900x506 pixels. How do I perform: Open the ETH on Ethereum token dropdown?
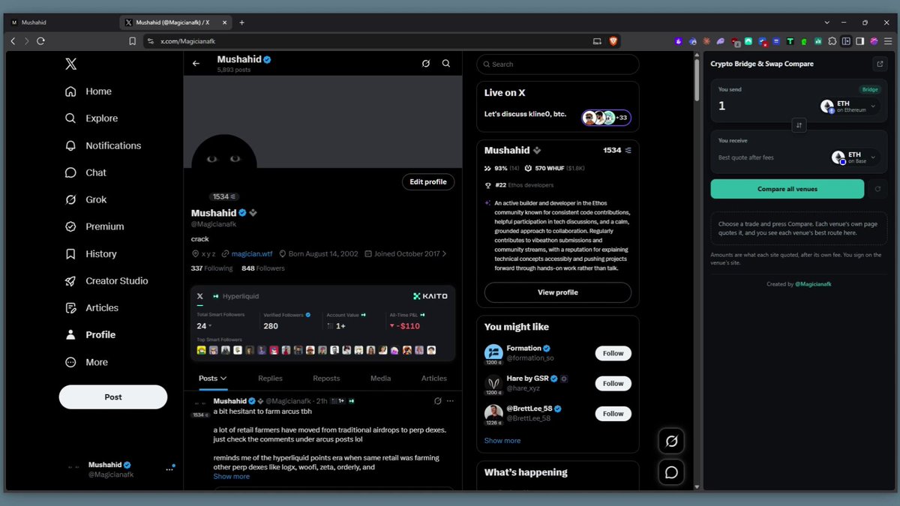(850, 106)
